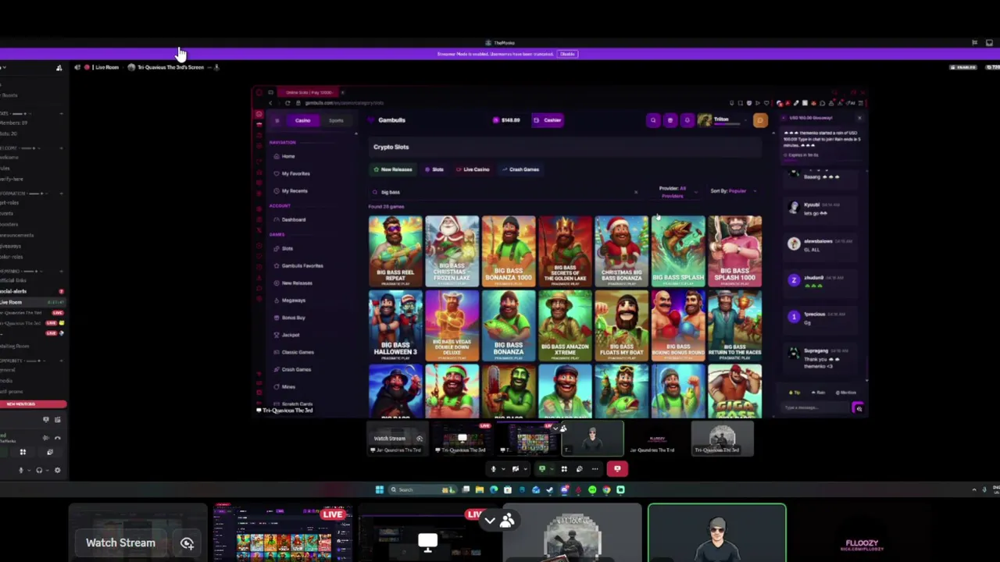The width and height of the screenshot is (1000, 562).
Task: Open the Live Room voice channel
Action: tap(31, 302)
